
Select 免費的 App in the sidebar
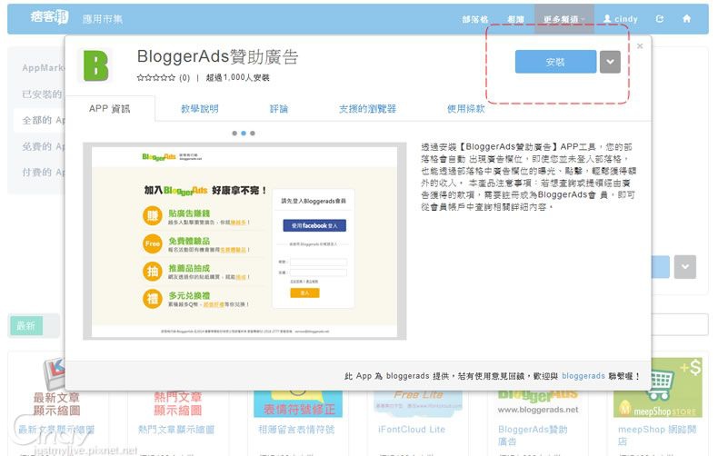click(x=43, y=146)
